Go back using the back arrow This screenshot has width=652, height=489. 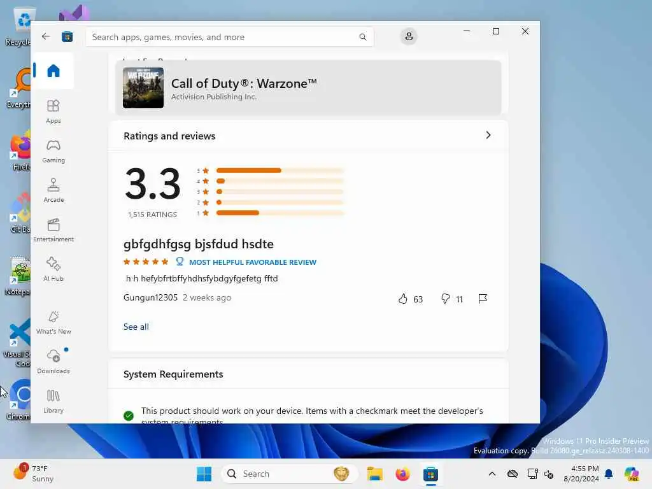(x=46, y=36)
